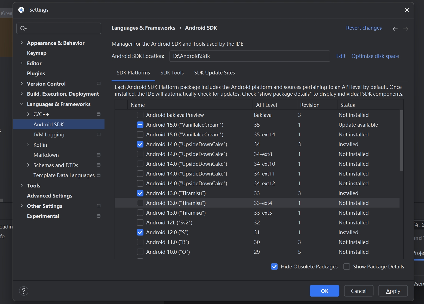Disable Hide Obsolete Packages
This screenshot has height=304, width=424.
click(274, 267)
